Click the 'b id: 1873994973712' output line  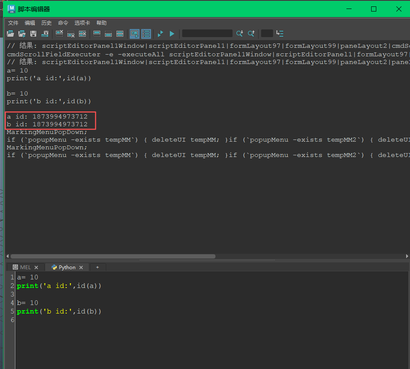(x=47, y=124)
